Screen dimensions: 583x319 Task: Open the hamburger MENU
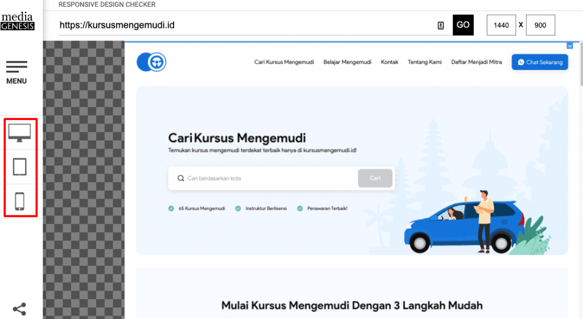point(17,72)
